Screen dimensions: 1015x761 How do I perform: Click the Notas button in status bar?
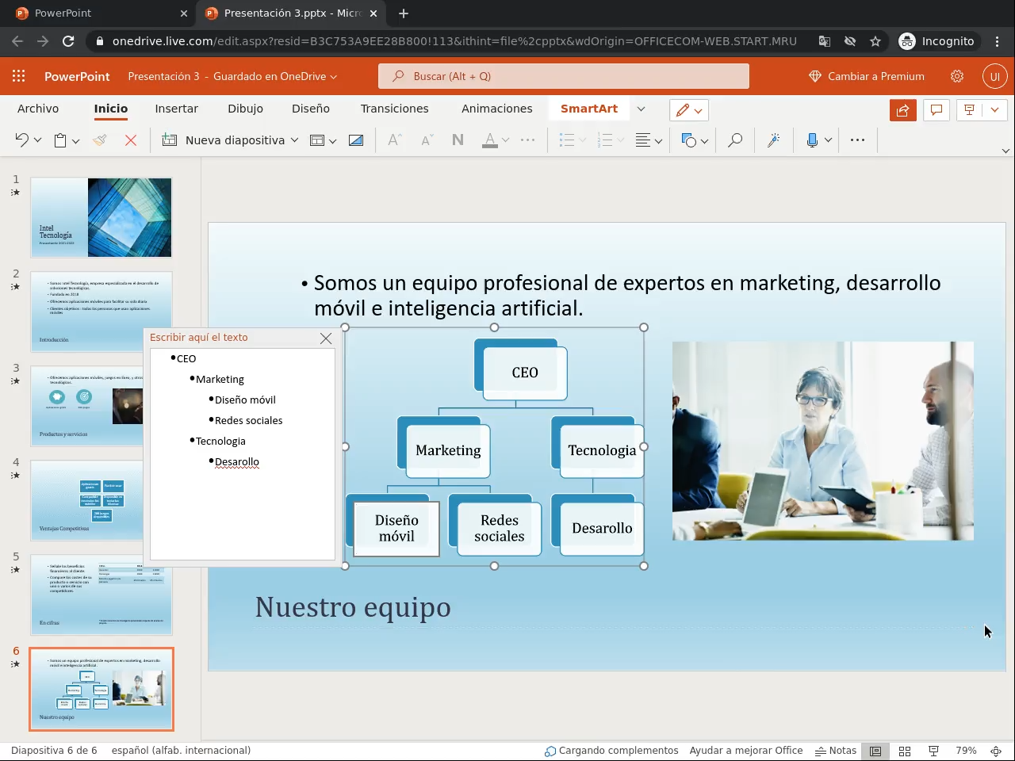pyautogui.click(x=837, y=751)
